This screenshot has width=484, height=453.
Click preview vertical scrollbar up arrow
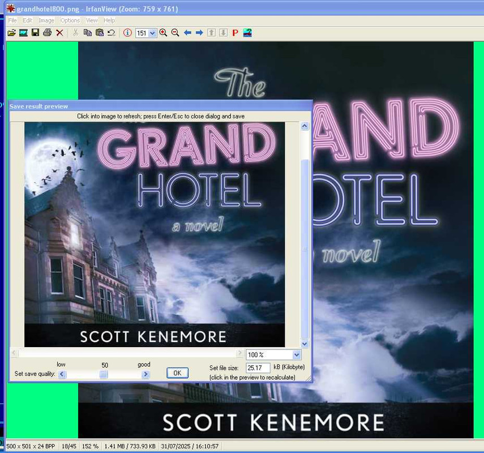point(305,126)
